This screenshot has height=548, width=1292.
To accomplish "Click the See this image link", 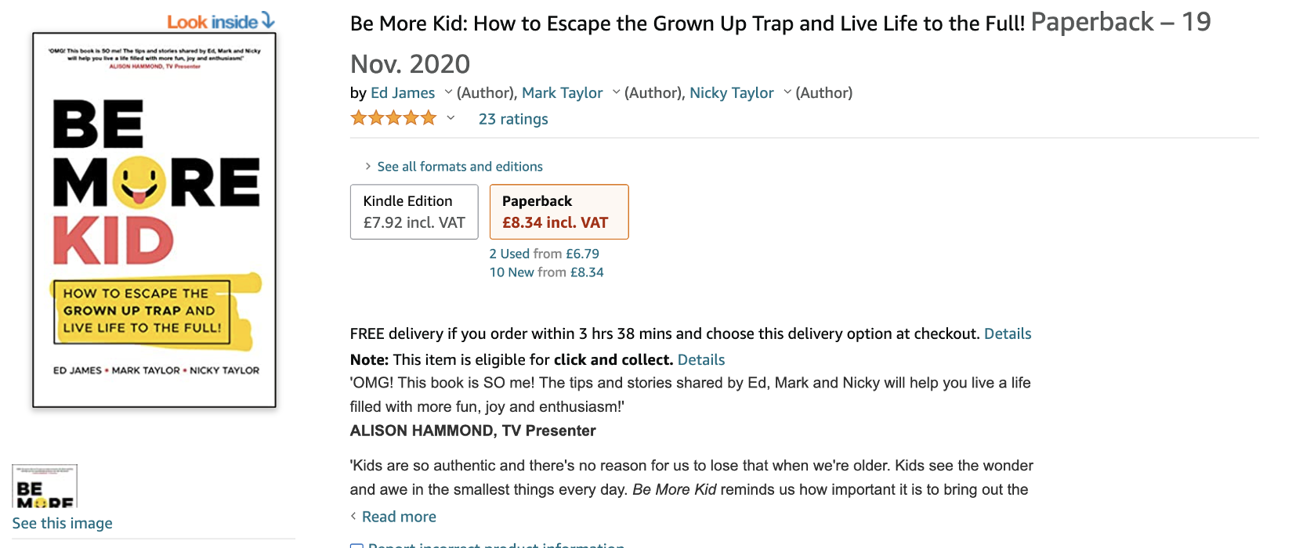I will [x=63, y=523].
